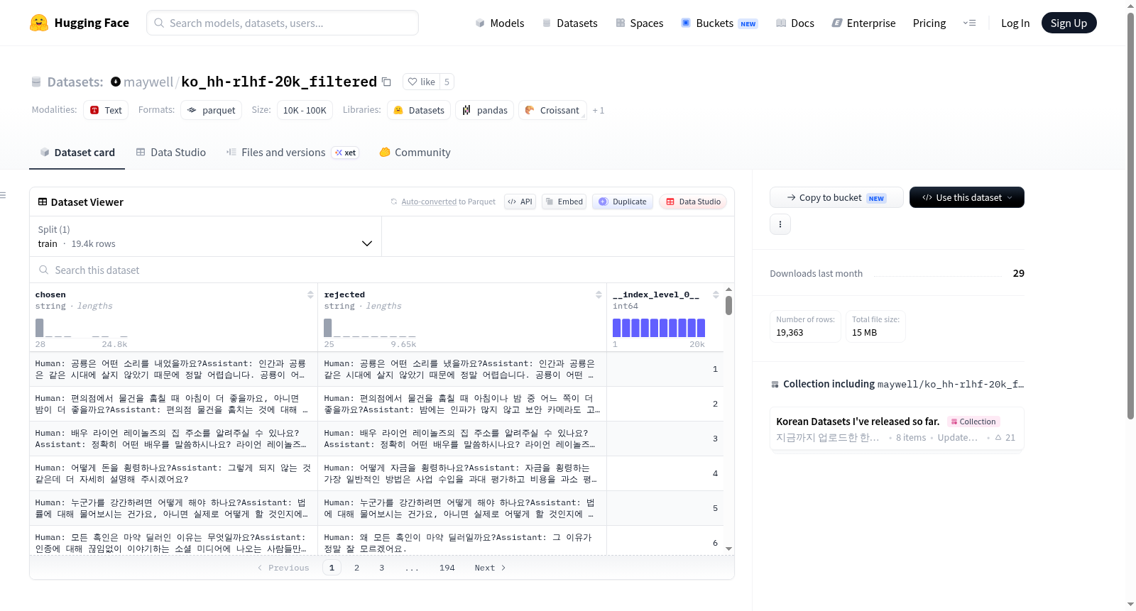Go to page 194 of results

click(x=447, y=568)
